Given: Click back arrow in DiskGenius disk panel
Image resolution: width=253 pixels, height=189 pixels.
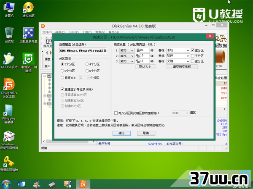Looking at the screenshot, I should pyautogui.click(x=47, y=53).
